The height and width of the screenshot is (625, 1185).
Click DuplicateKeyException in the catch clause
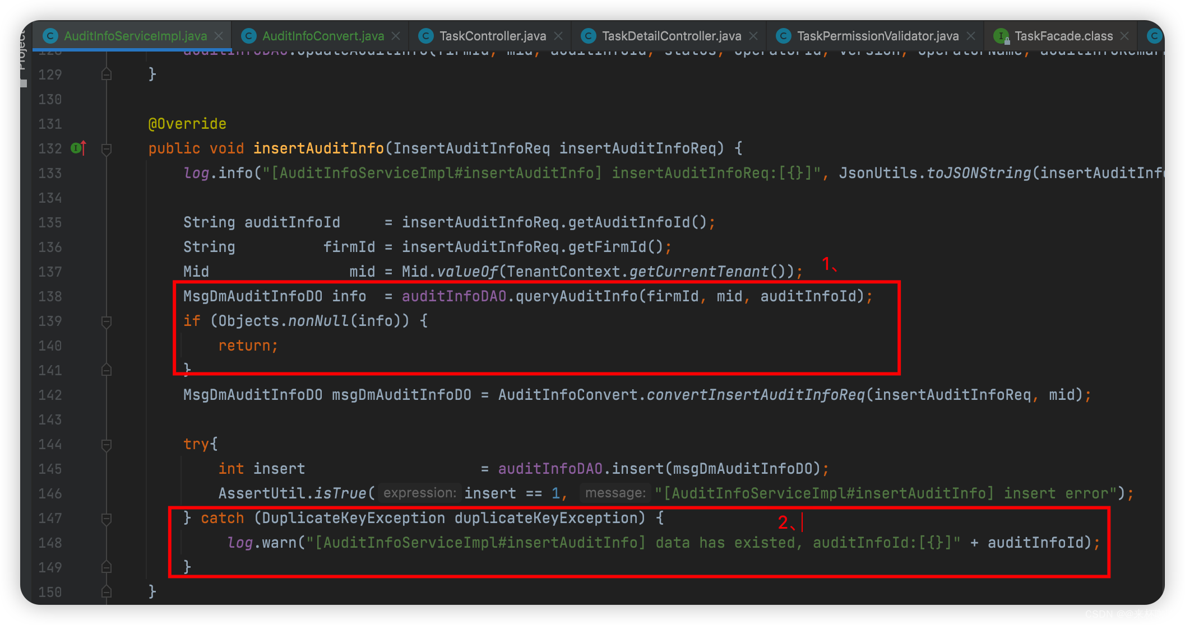pyautogui.click(x=353, y=518)
